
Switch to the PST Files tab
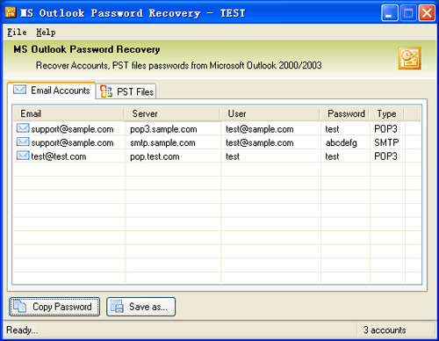(126, 91)
